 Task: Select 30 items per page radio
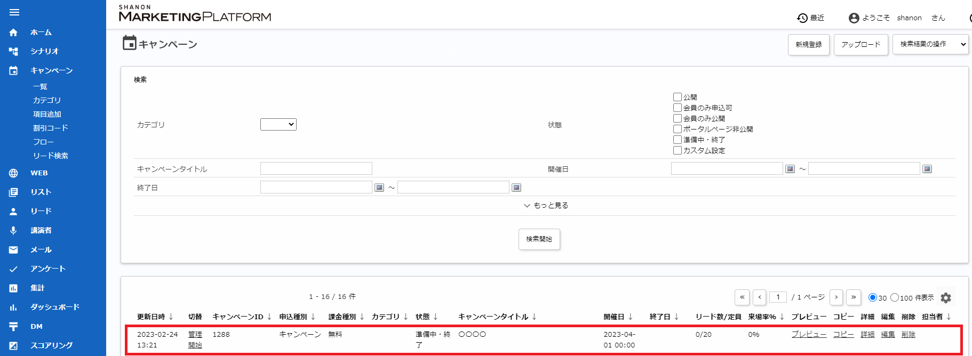(x=873, y=297)
